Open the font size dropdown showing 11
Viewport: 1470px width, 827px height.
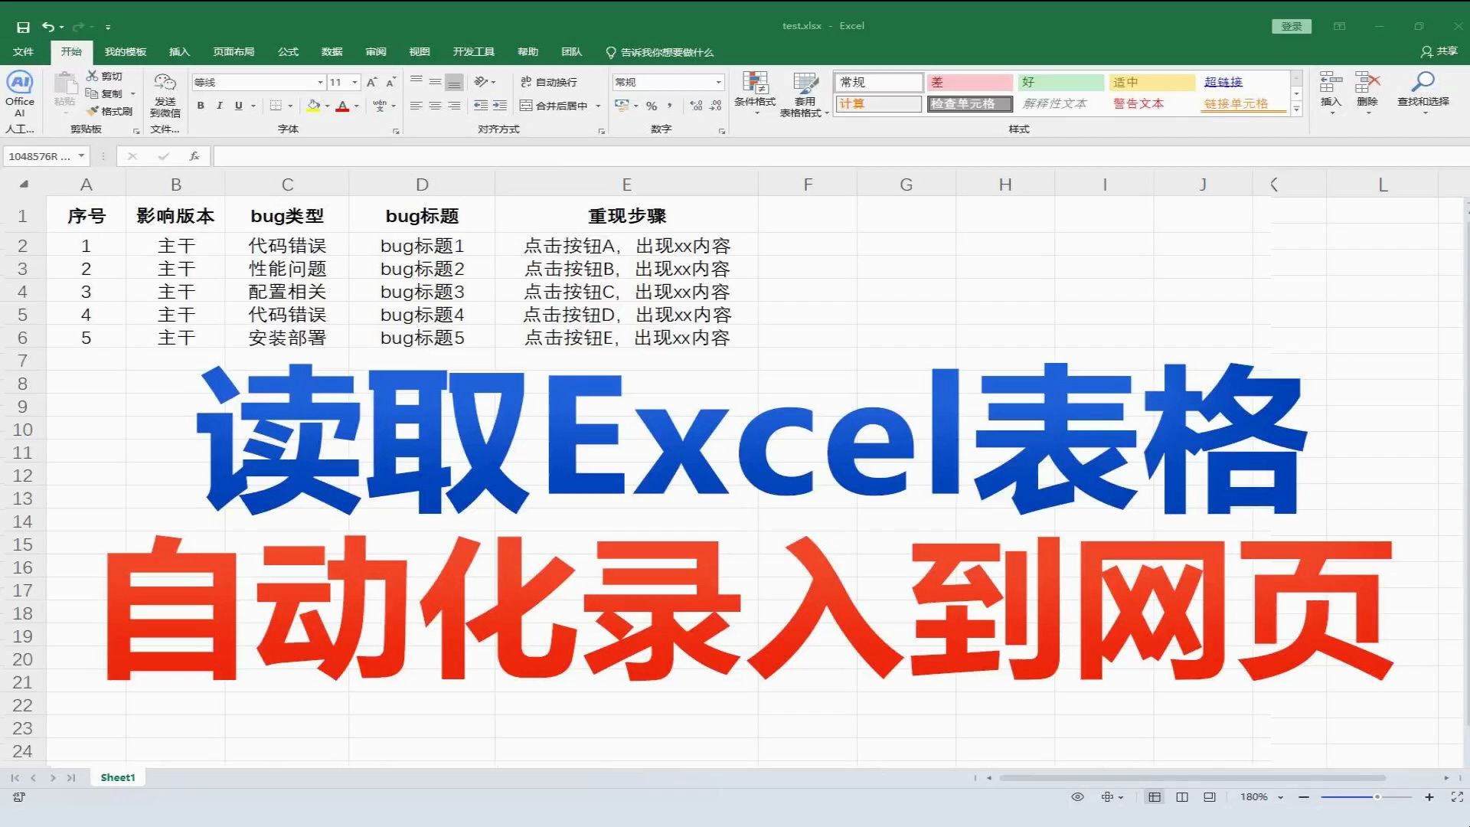pos(354,81)
